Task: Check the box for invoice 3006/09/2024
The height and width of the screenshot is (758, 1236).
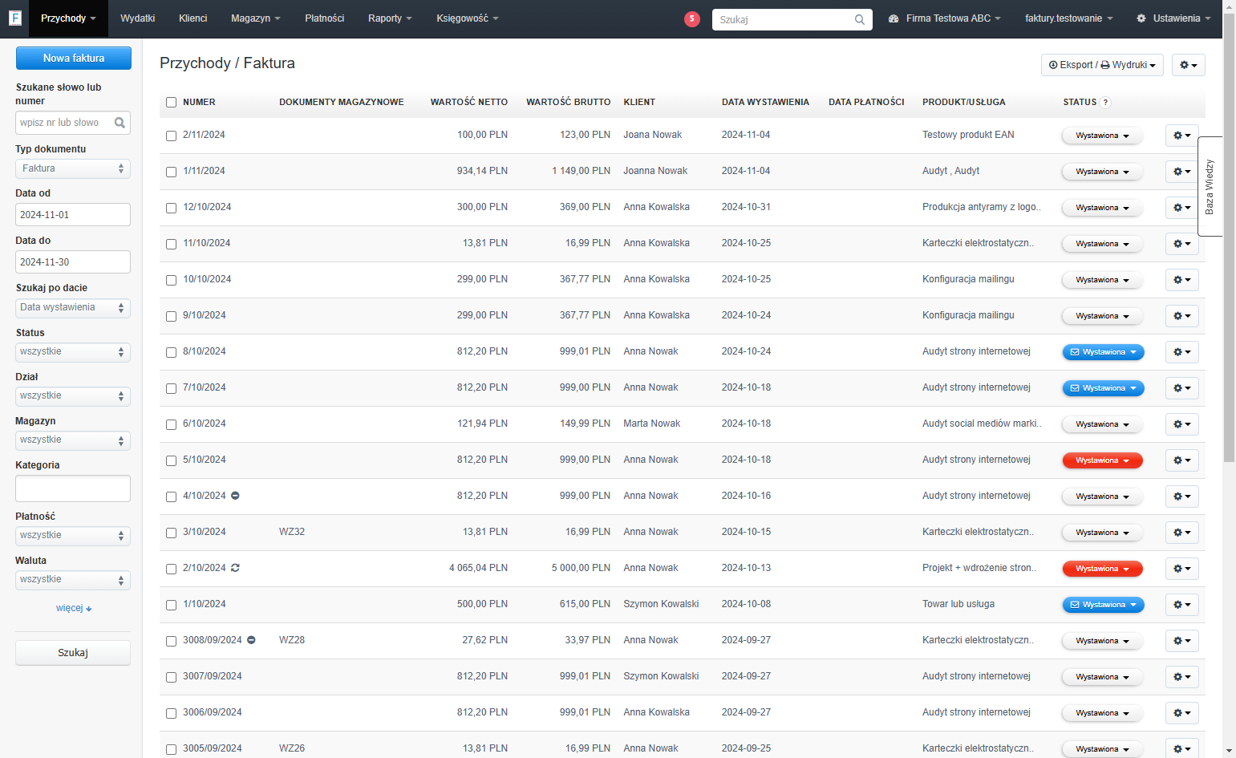Action: pyautogui.click(x=171, y=713)
